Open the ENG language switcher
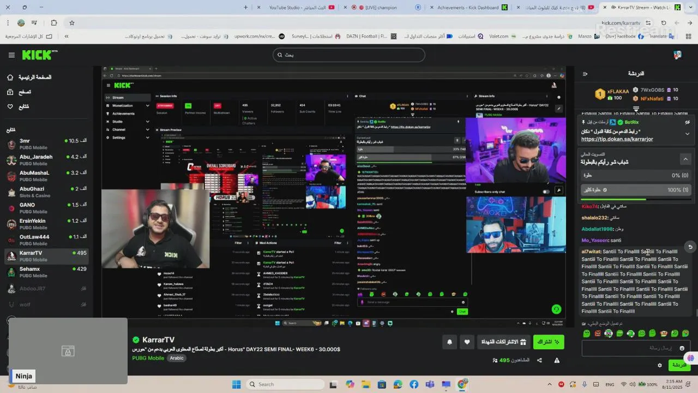 tap(610, 384)
